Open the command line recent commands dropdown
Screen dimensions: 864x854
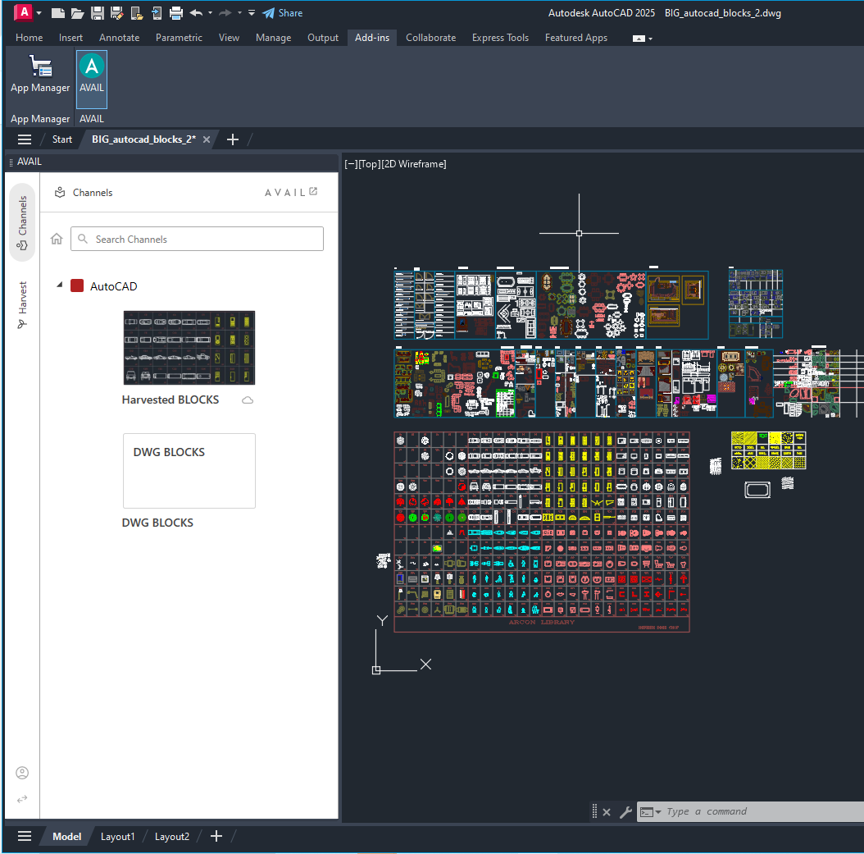[x=660, y=811]
